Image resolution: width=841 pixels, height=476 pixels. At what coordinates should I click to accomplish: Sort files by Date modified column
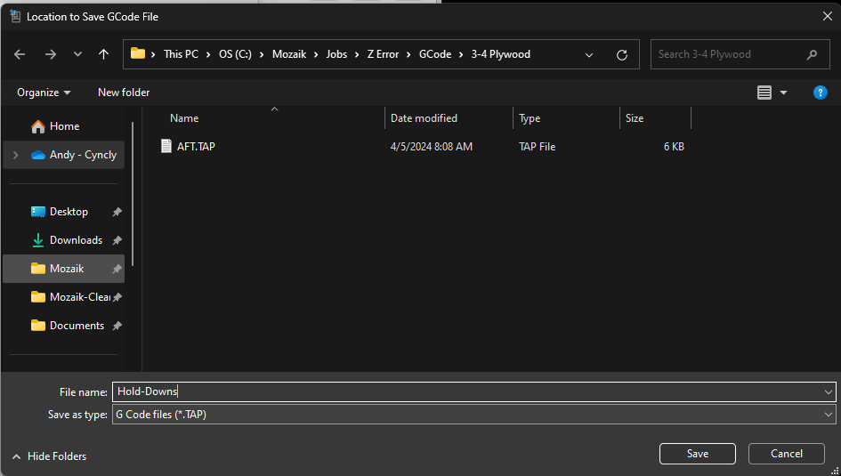click(x=425, y=118)
